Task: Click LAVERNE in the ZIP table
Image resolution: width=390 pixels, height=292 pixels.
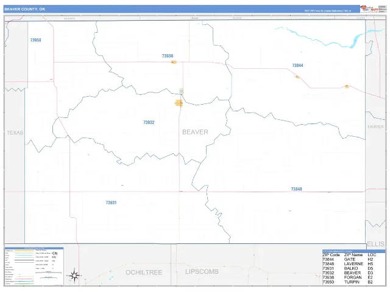Action: coord(353,263)
